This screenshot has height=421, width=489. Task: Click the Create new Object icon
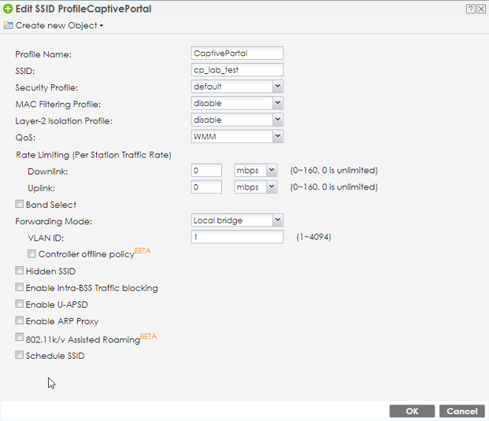click(x=8, y=25)
